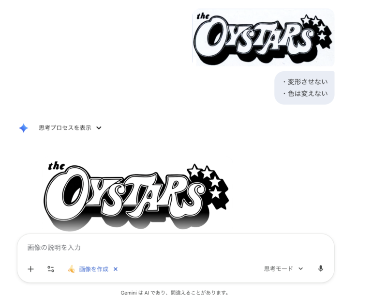Click the microphone voice input icon
The image size is (387, 300).
click(321, 268)
